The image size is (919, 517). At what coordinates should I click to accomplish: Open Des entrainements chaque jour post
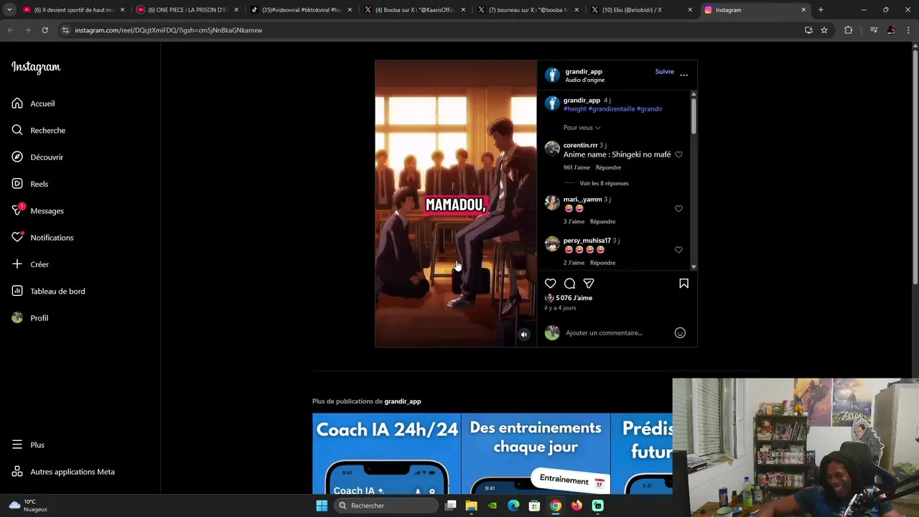536,454
